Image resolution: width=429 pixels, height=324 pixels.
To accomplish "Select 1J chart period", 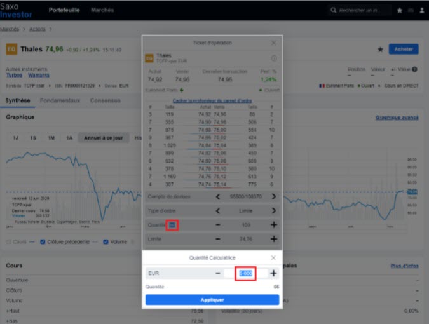I will [x=16, y=138].
